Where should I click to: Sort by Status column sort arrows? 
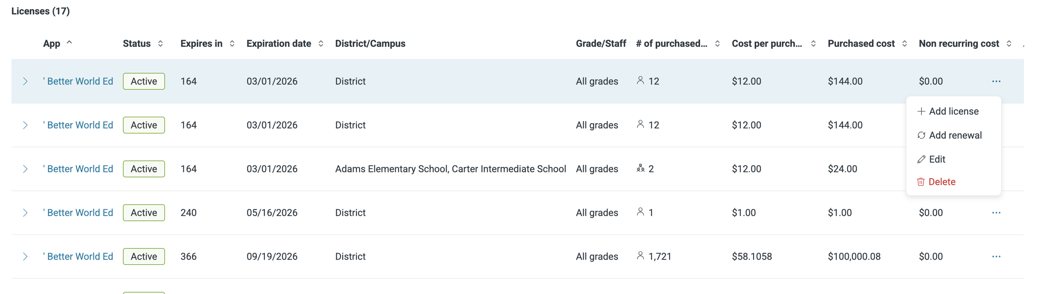[160, 43]
